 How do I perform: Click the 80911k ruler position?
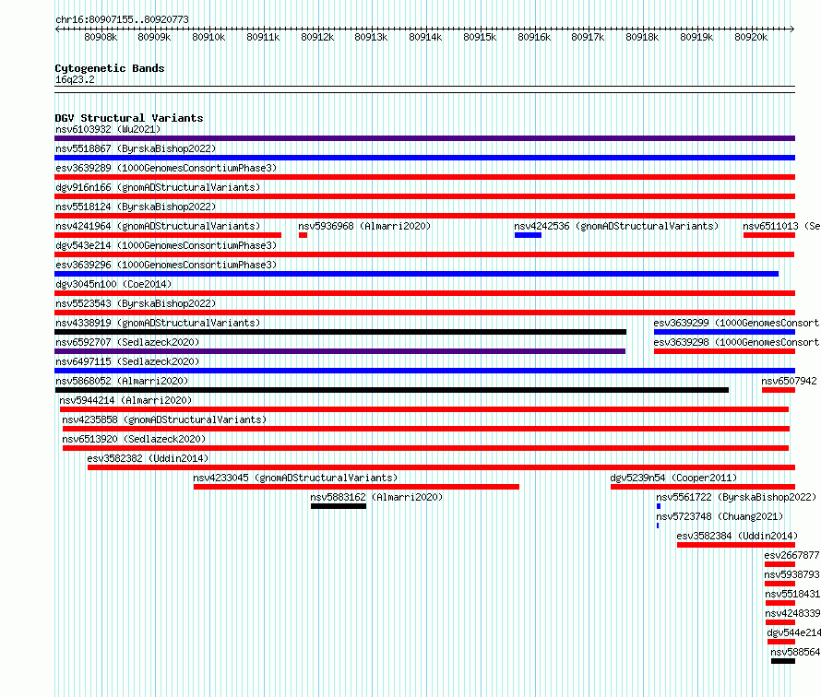[263, 37]
